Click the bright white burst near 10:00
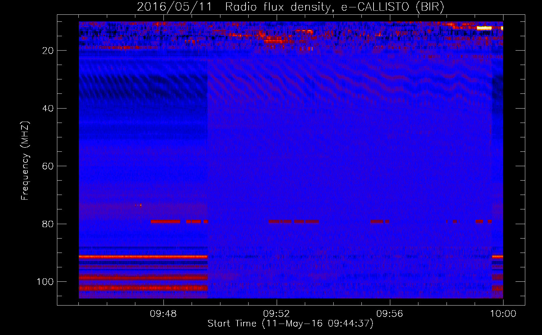 pyautogui.click(x=484, y=28)
